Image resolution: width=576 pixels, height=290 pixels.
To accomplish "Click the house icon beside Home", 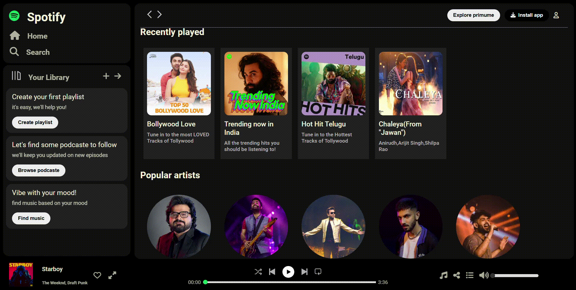I will [x=15, y=36].
